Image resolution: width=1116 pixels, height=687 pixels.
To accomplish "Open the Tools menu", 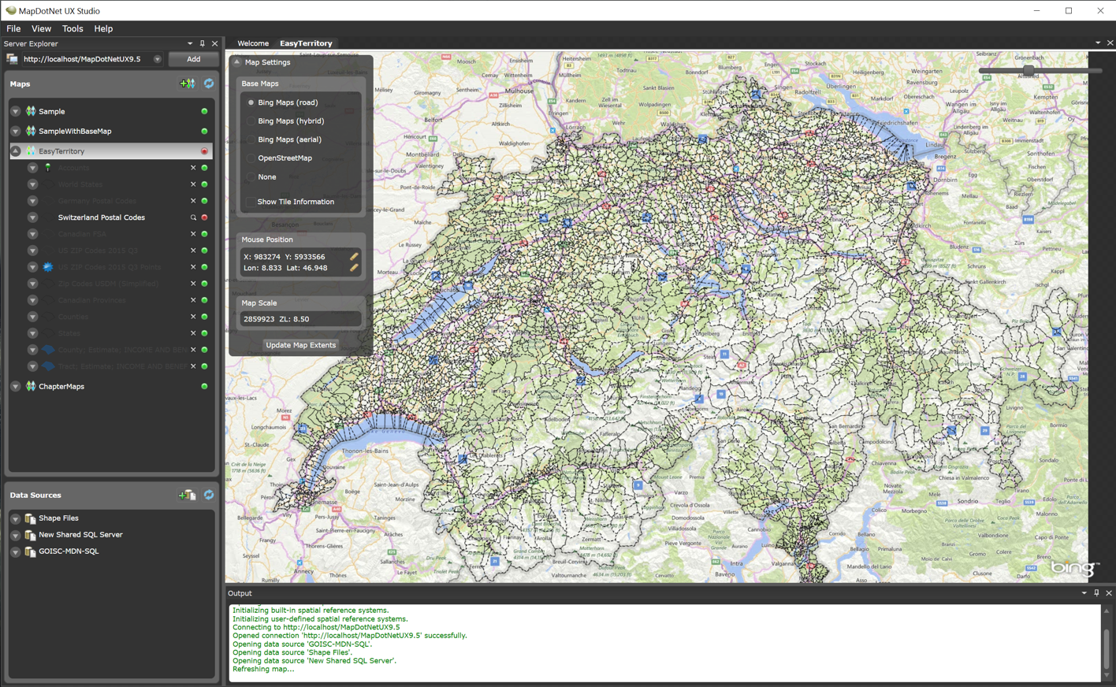I will pyautogui.click(x=73, y=28).
